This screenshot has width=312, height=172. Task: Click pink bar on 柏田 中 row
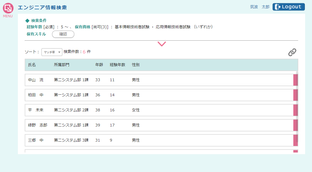296,95
